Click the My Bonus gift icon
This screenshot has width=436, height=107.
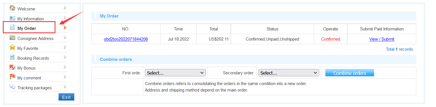click(x=12, y=67)
